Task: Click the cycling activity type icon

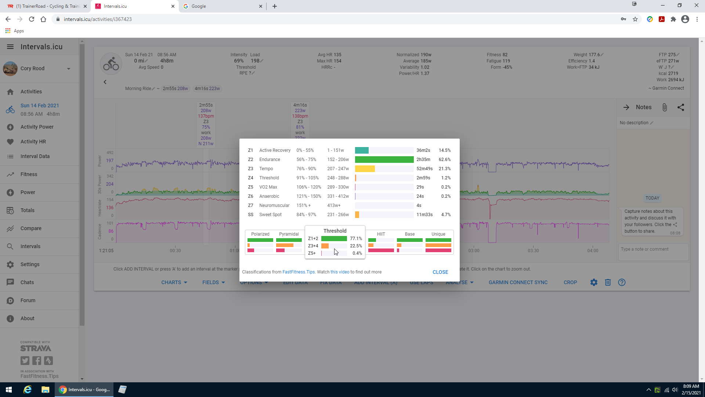Action: [111, 64]
